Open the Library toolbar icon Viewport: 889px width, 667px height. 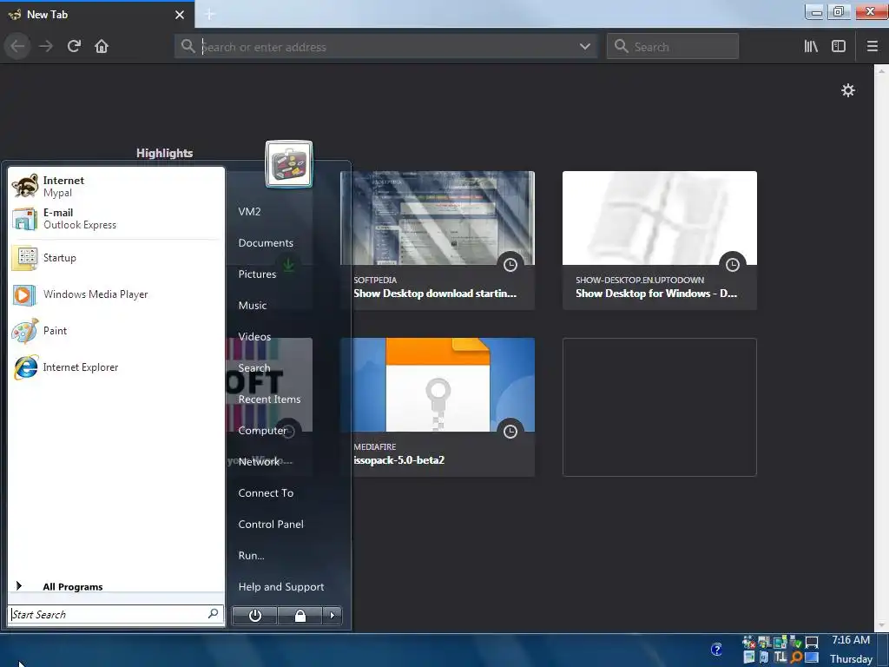[811, 47]
